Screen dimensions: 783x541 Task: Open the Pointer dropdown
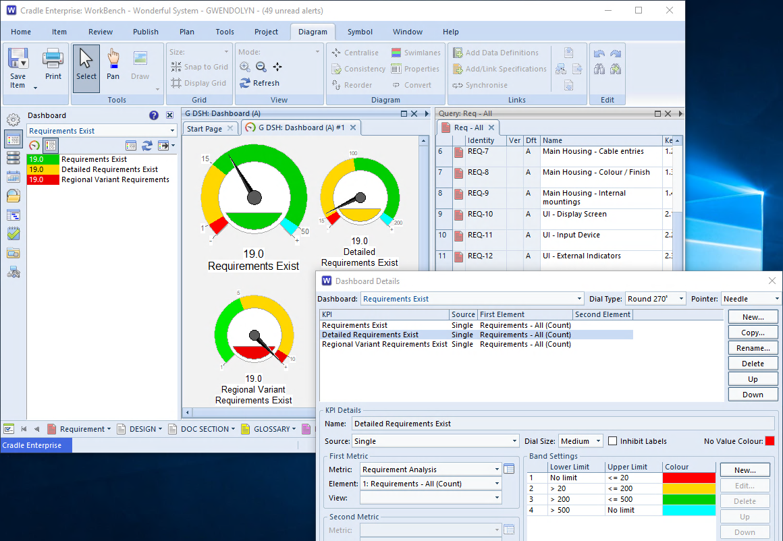777,299
